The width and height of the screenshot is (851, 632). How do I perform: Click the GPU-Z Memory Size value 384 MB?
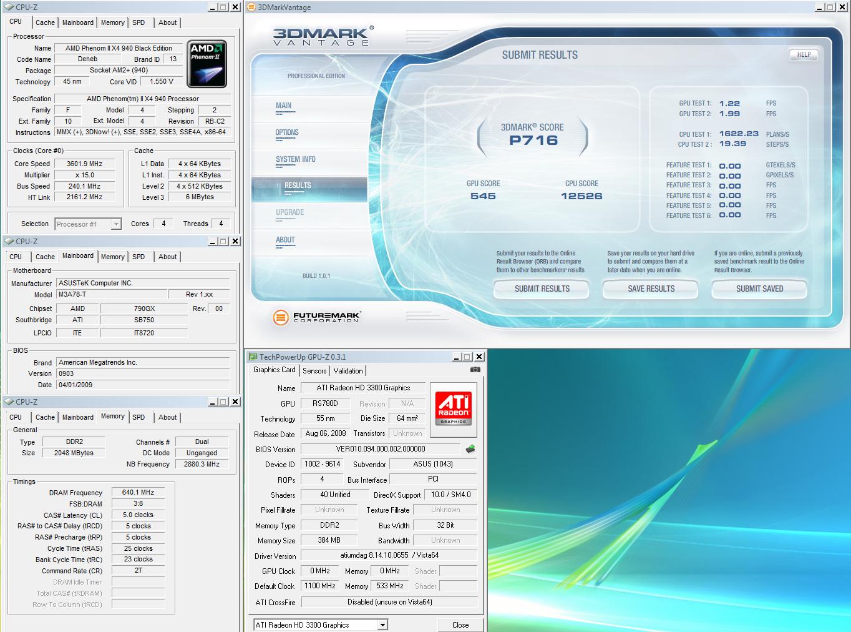[x=329, y=540]
